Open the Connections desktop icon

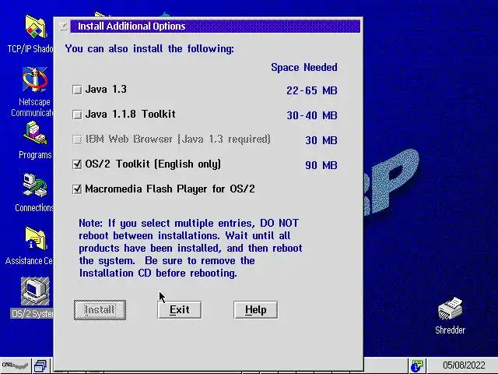point(35,185)
